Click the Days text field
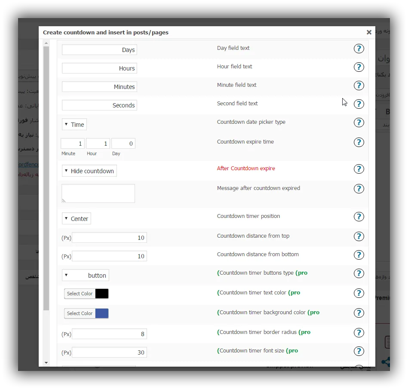The width and height of the screenshot is (408, 389). (x=99, y=50)
